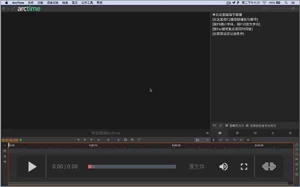Screen dimensions: 300x187
Task: Click the red playback progress bar
Action: [132, 167]
